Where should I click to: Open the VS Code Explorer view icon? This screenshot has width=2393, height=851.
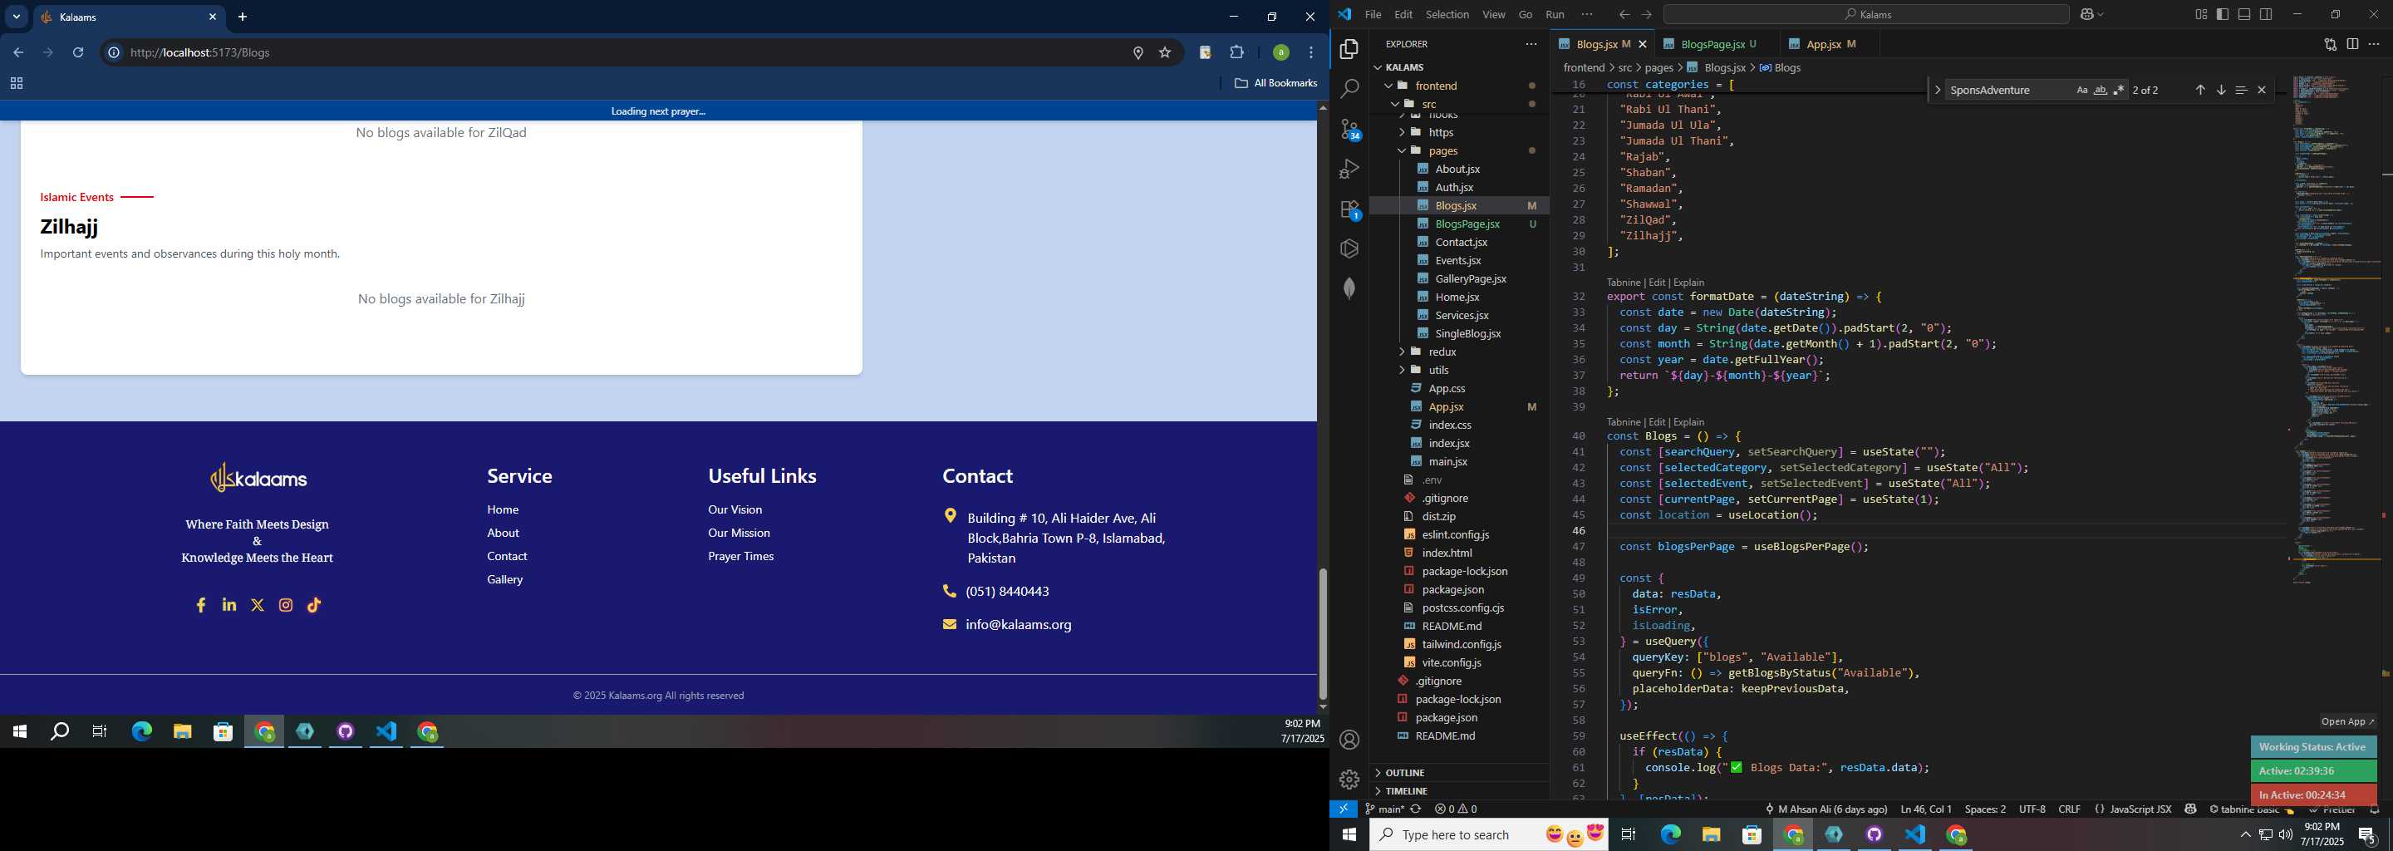[1349, 49]
